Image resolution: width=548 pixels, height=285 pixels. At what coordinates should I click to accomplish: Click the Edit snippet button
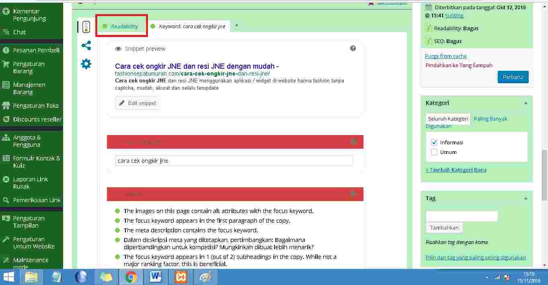pos(137,103)
